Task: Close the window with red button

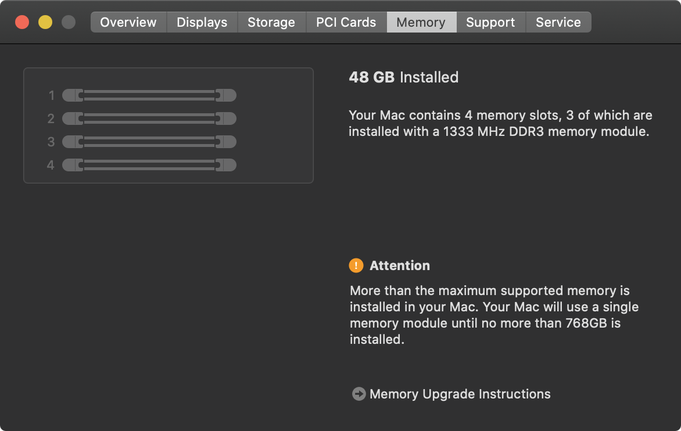Action: pos(22,22)
